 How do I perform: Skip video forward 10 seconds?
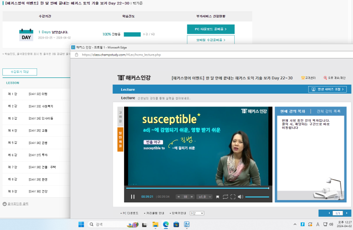tap(192, 197)
